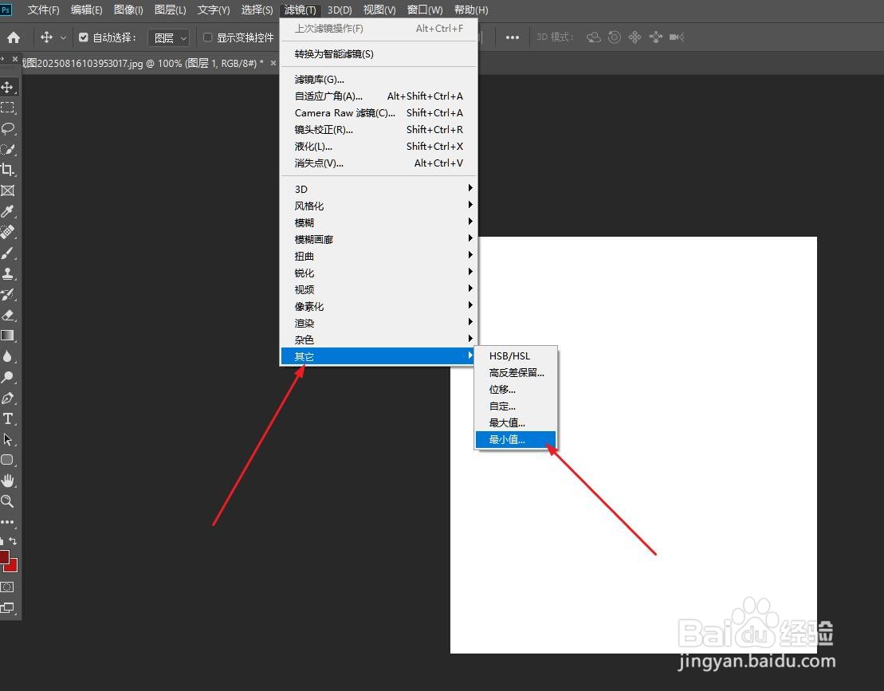
Task: Toggle the 显示变换控件 checkbox
Action: [207, 37]
